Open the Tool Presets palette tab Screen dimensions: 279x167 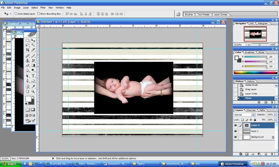(203, 14)
